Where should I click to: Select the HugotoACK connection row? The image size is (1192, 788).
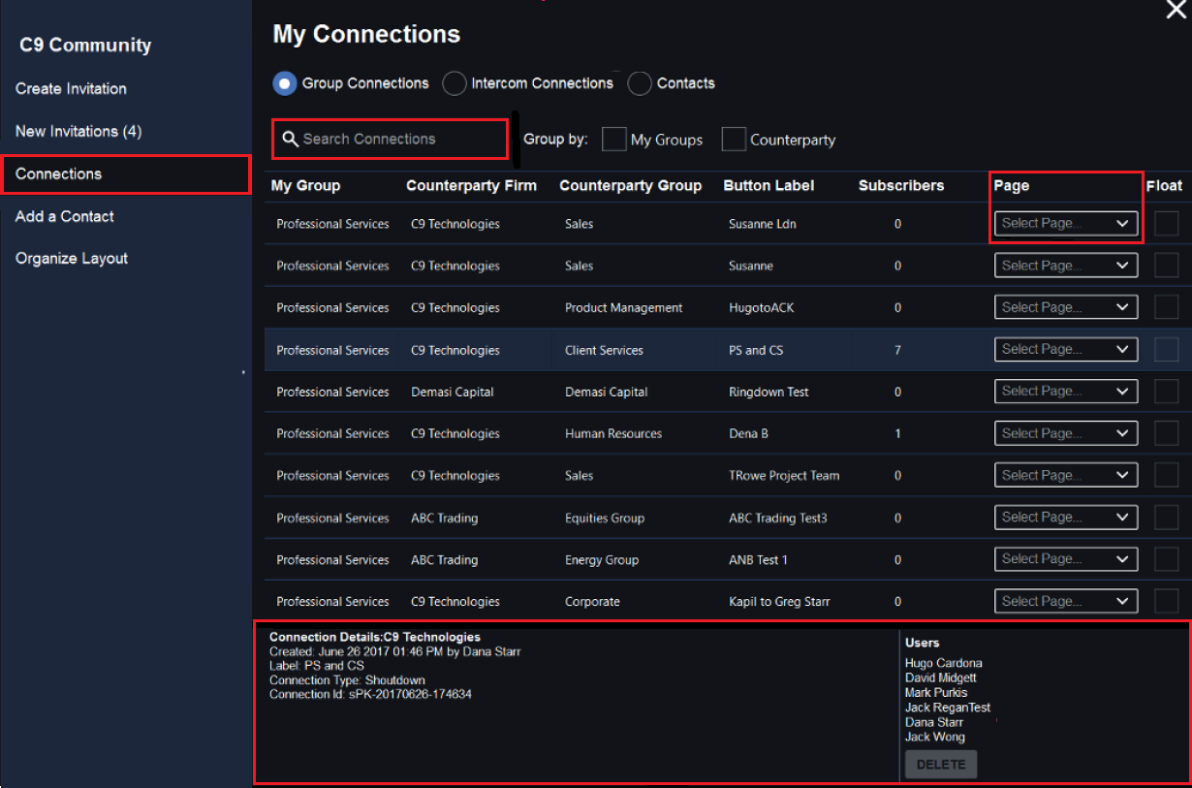[728, 307]
